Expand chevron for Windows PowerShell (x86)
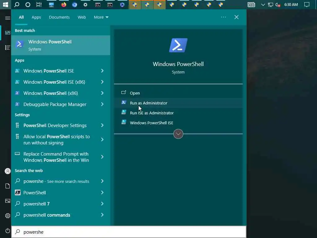 [x=102, y=93]
